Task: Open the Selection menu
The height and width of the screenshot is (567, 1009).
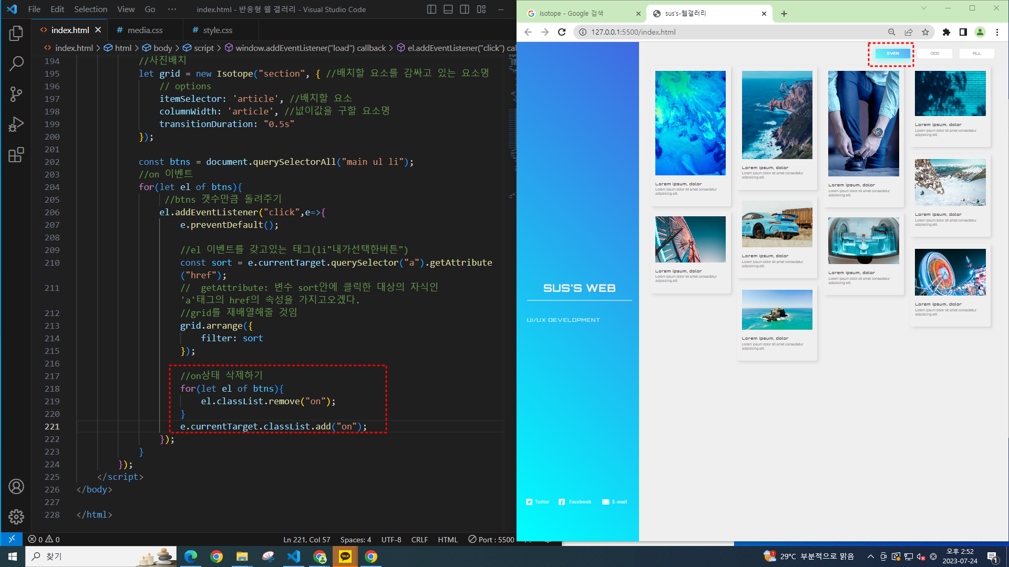Action: click(x=90, y=9)
